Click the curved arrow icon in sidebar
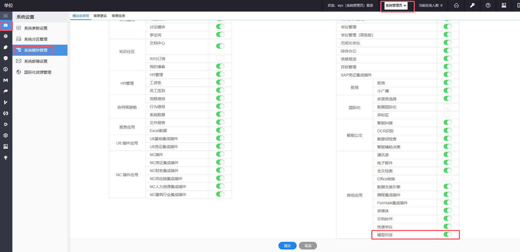This screenshot has height=252, width=520. point(6,91)
